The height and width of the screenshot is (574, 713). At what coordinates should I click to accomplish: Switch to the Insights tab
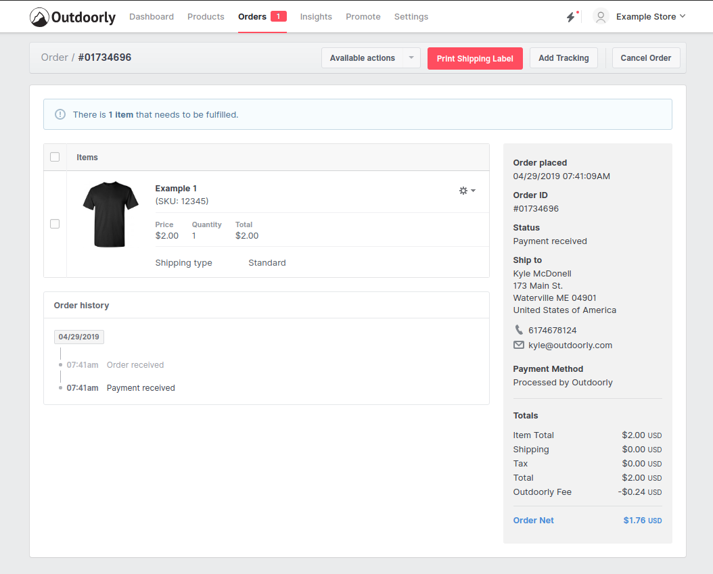[316, 17]
